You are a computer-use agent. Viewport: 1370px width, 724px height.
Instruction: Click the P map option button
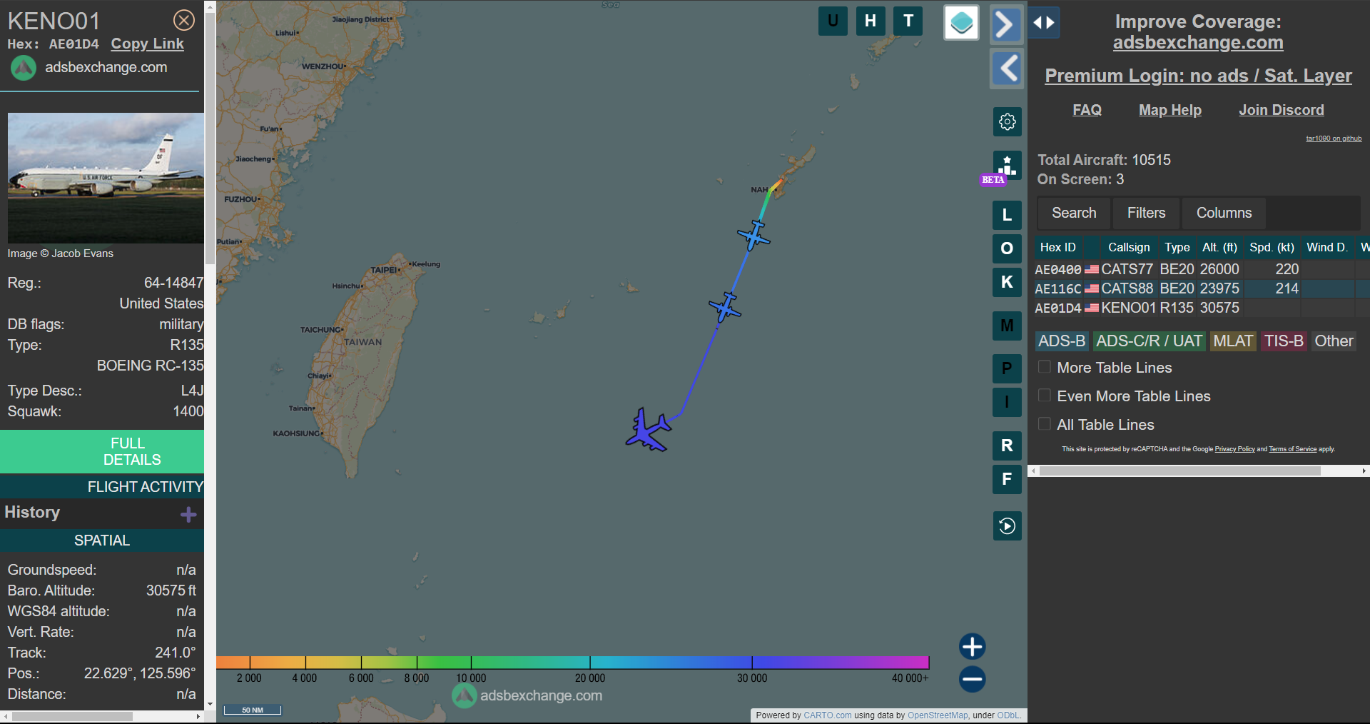[x=1007, y=368]
